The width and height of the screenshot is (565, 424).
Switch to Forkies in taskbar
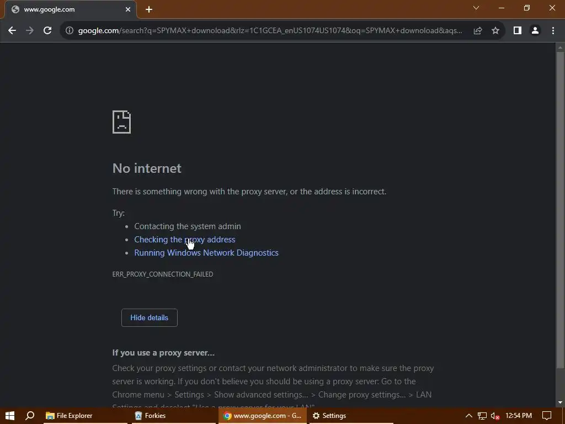[x=173, y=416]
